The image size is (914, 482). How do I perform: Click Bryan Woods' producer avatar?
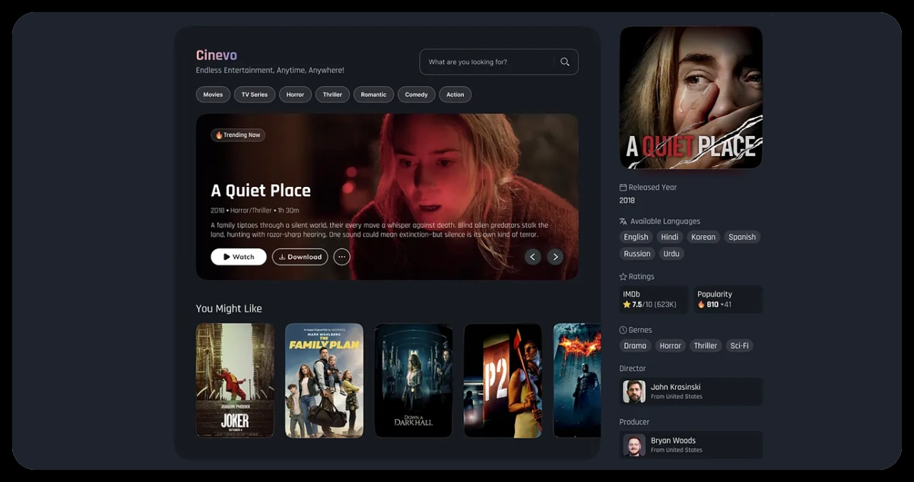click(633, 445)
